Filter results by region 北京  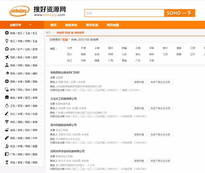pyautogui.click(x=70, y=48)
